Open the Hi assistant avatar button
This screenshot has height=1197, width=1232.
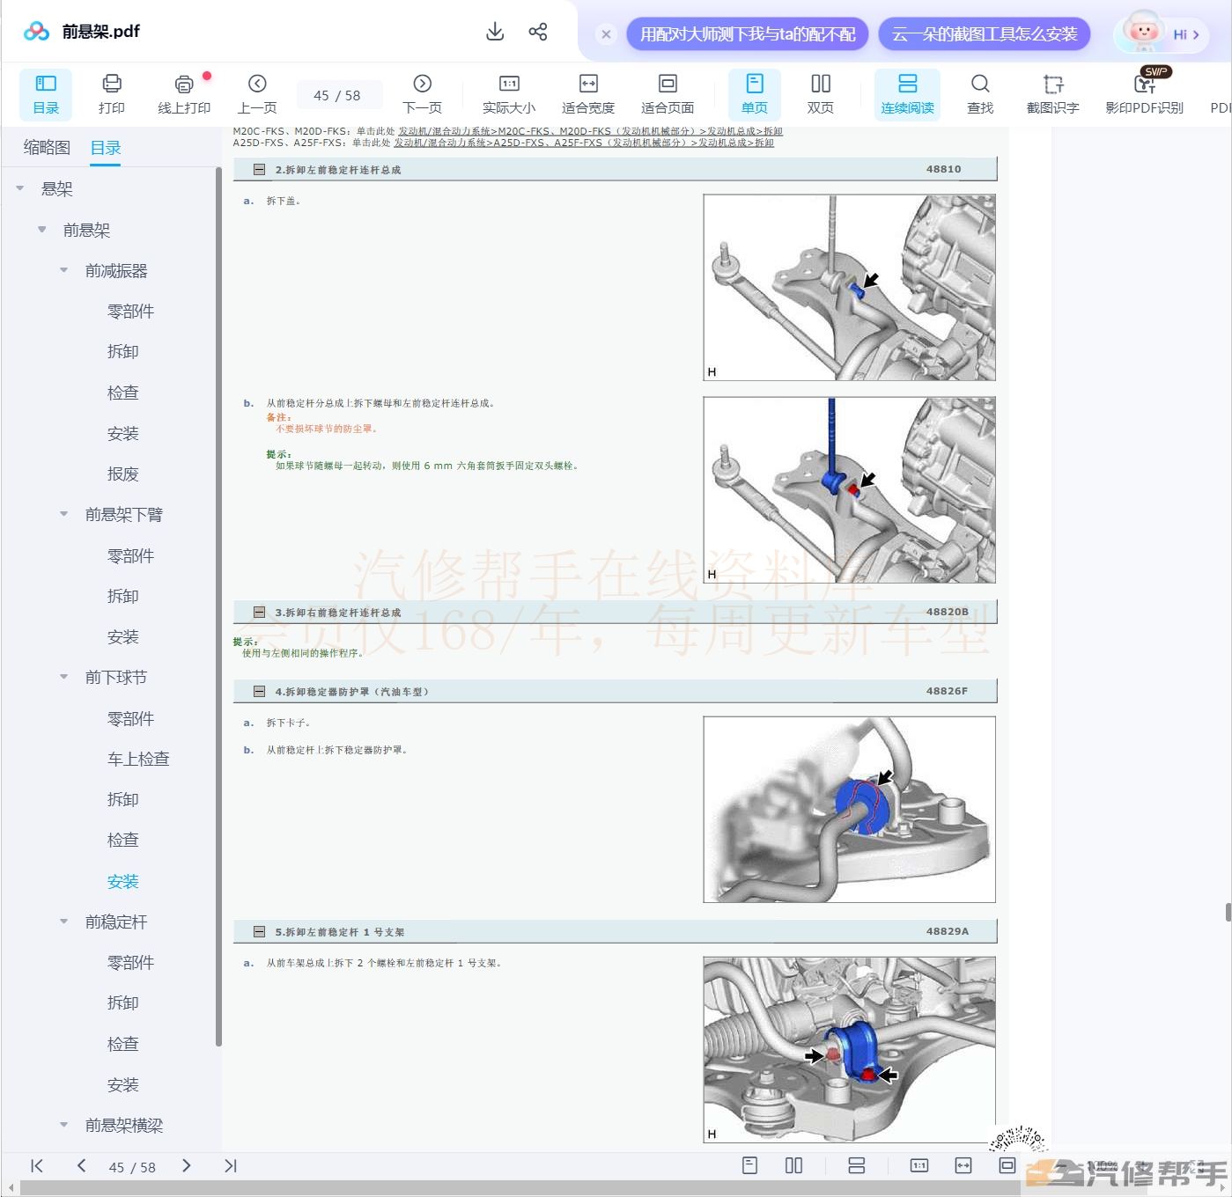[x=1161, y=34]
